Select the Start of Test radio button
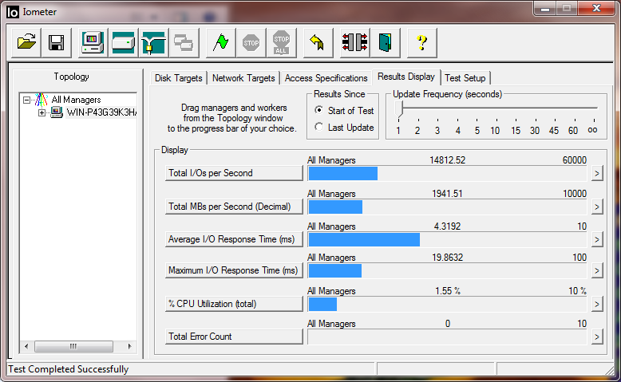 tap(319, 111)
